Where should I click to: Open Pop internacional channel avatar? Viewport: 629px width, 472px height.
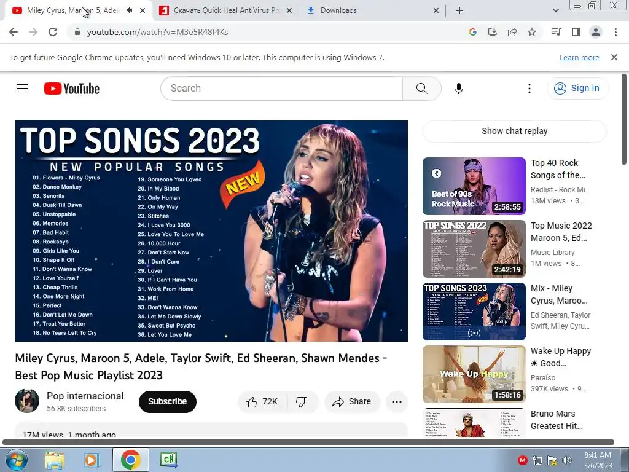27,401
